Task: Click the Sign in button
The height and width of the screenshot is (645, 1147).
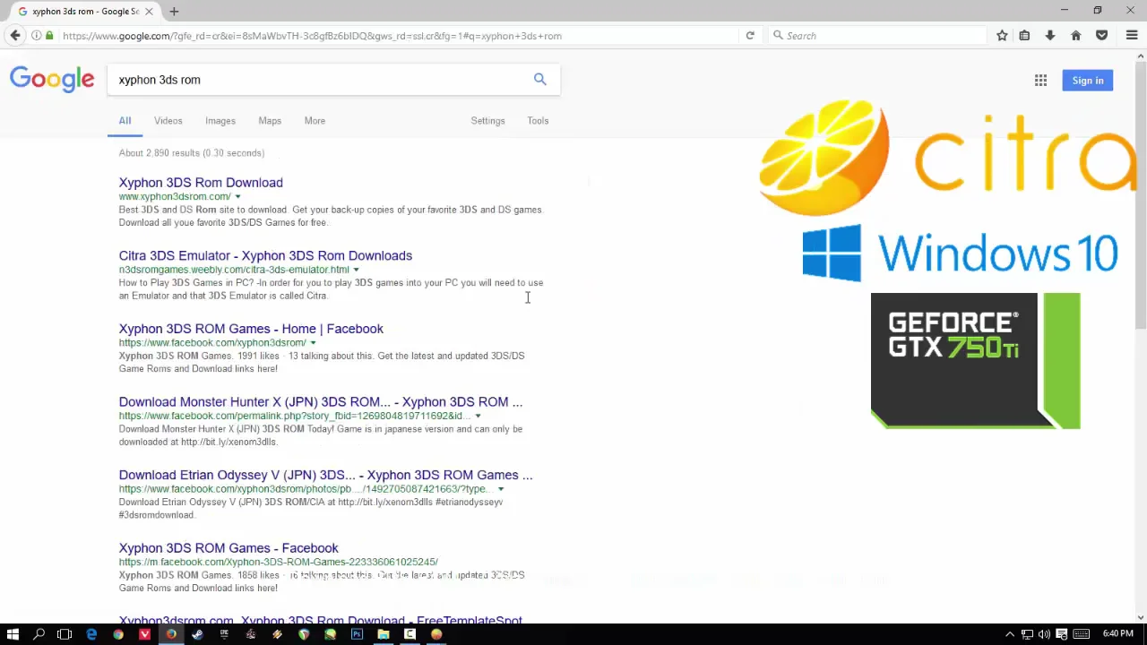Action: 1088,81
